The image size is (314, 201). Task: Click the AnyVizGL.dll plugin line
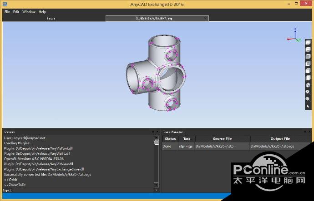click(x=37, y=154)
